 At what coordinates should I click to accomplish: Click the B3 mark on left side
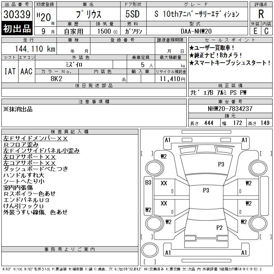(148, 183)
